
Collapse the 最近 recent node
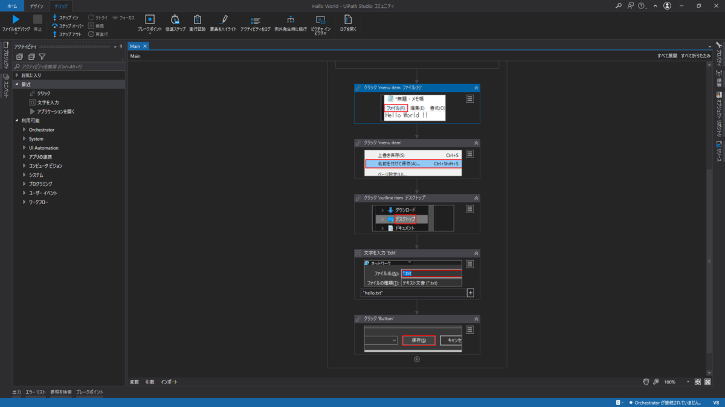click(17, 85)
